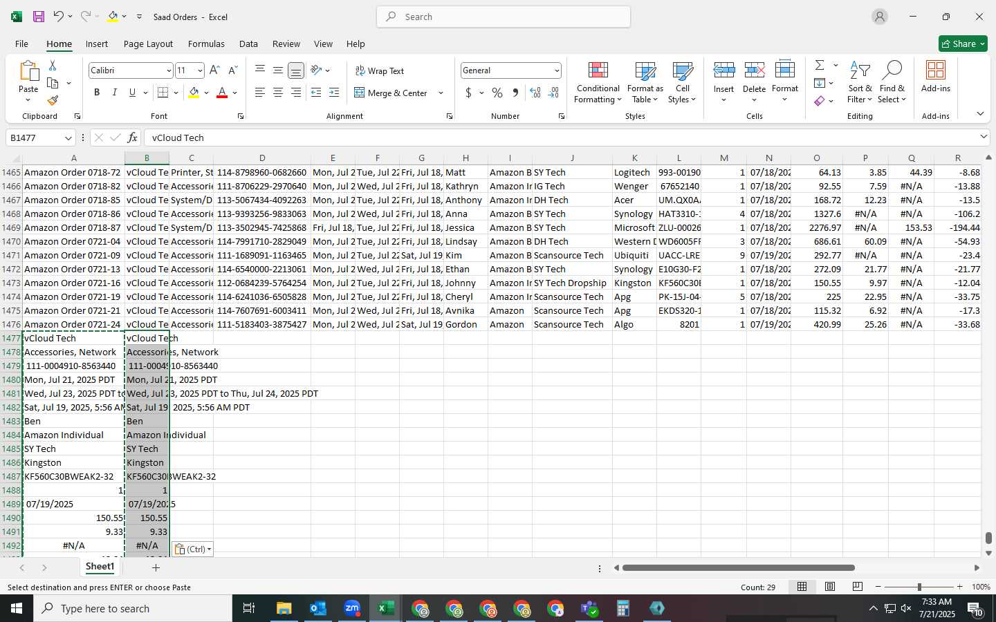Click the Increase Indent icon
Viewport: 996px width, 622px height.
334,93
